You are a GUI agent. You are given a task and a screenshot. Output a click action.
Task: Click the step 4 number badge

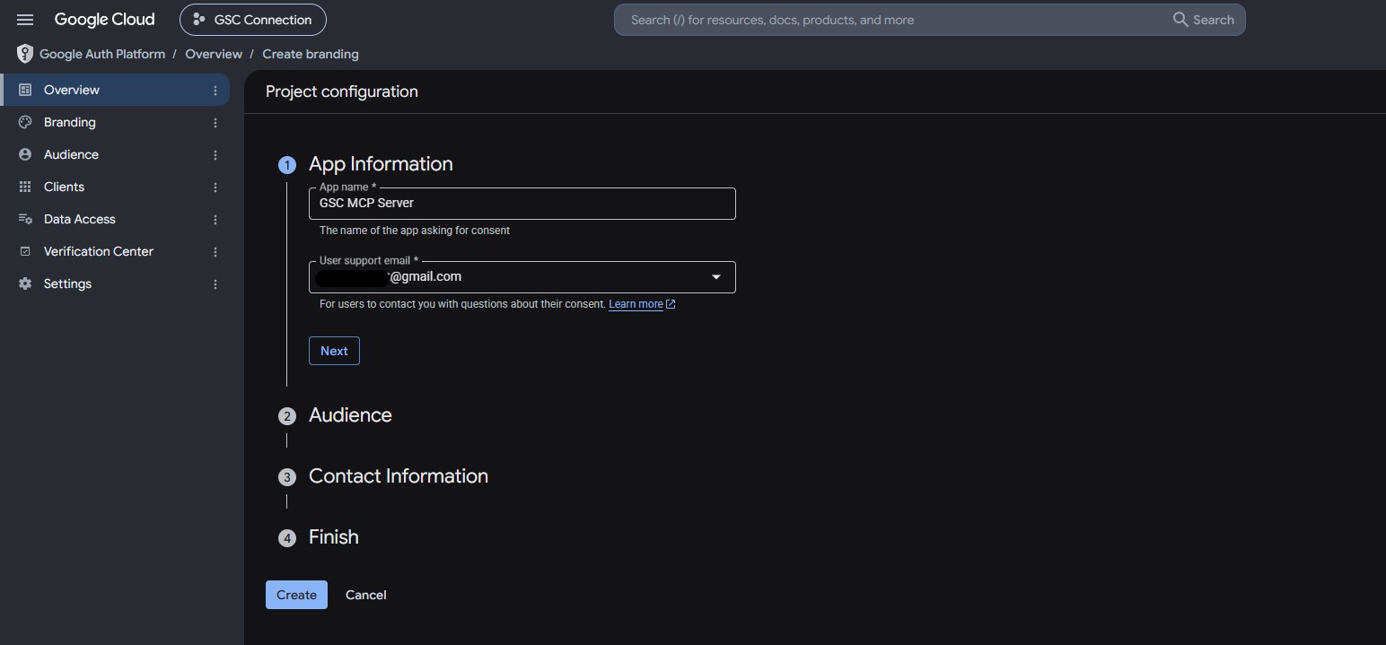pyautogui.click(x=287, y=538)
